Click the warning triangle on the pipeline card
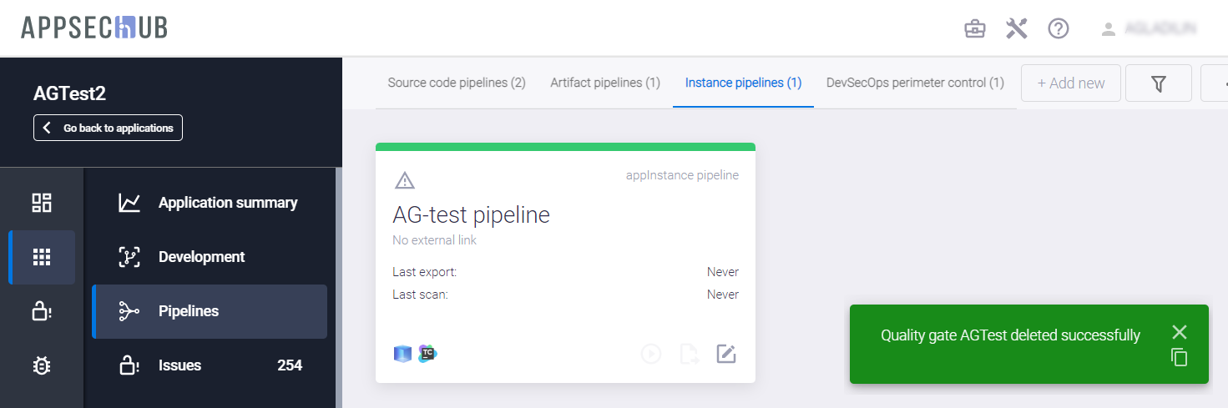The width and height of the screenshot is (1228, 408). pos(404,180)
